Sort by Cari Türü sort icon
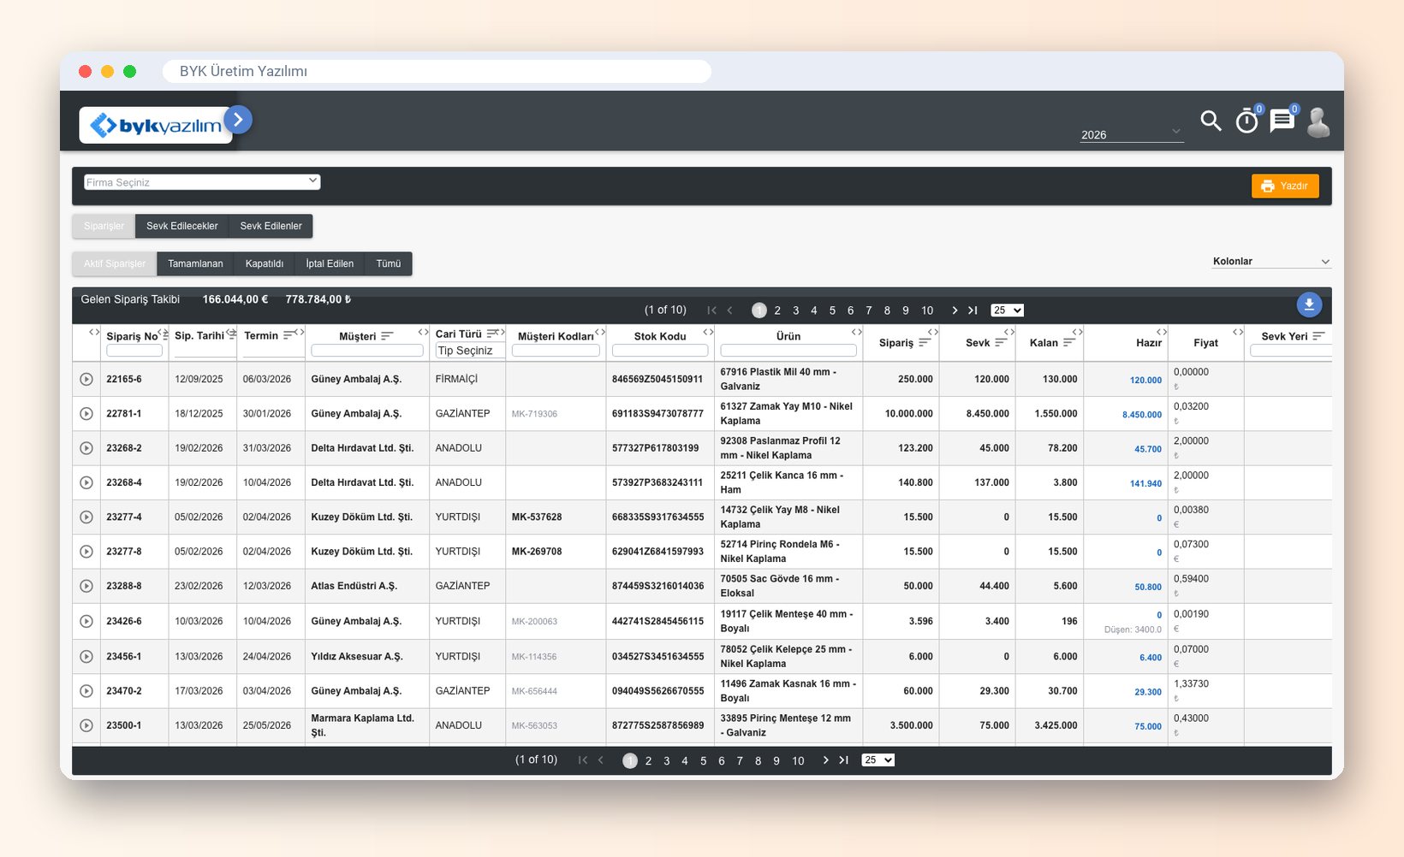This screenshot has width=1404, height=857. pos(492,334)
